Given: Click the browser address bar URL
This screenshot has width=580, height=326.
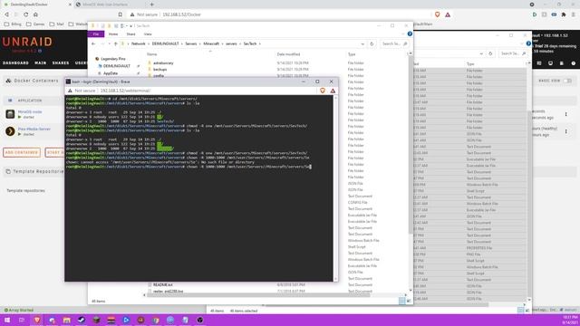Looking at the screenshot, I should [181, 14].
